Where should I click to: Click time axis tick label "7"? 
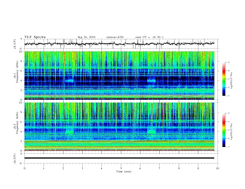[x=160, y=168]
